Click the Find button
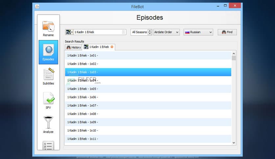Screen dimensions: 275x159 [x=227, y=32]
